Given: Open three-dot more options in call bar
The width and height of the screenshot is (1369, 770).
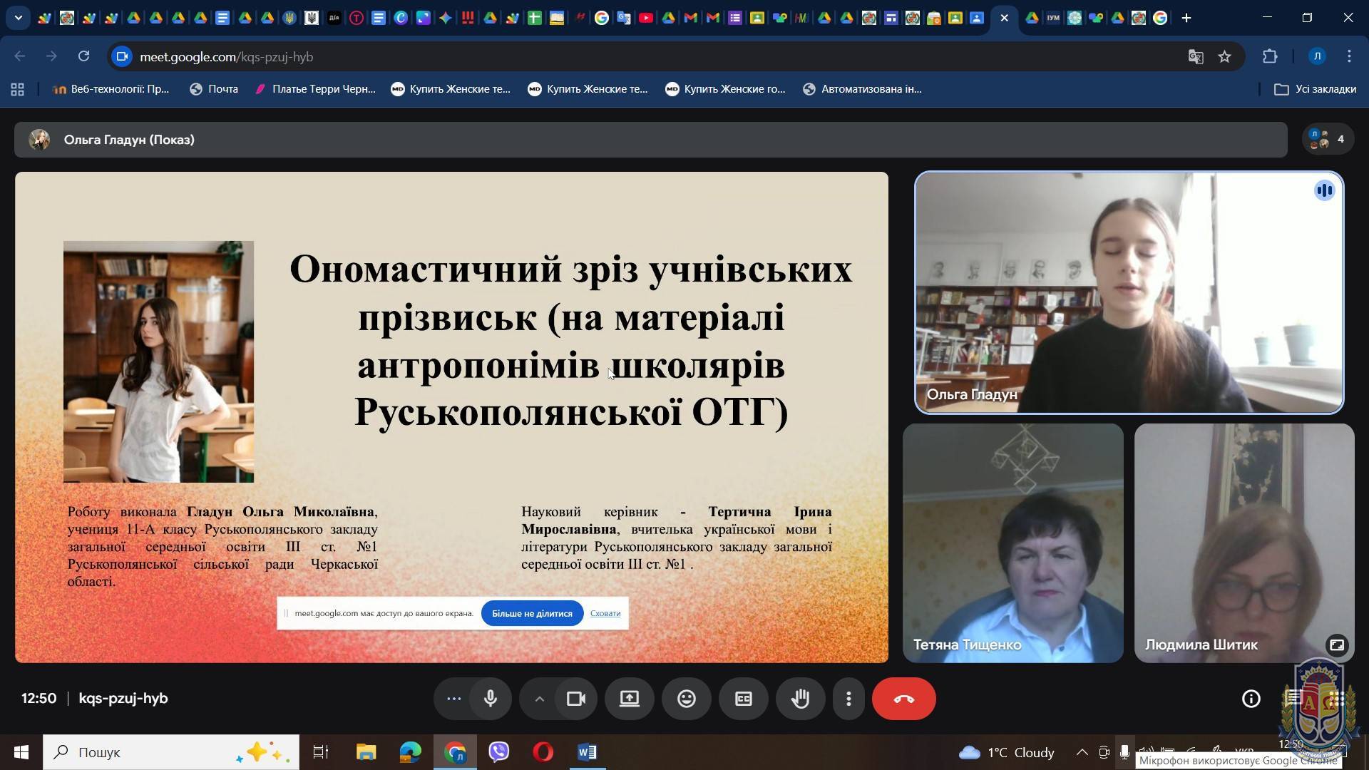Looking at the screenshot, I should tap(848, 699).
